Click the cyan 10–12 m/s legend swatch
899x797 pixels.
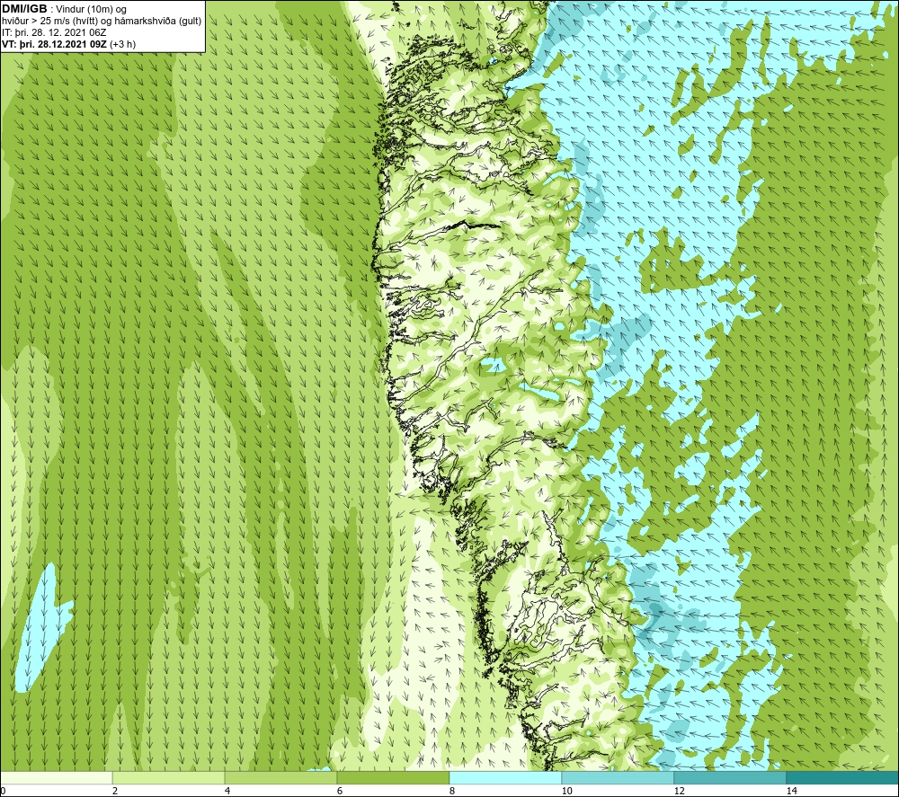tap(619, 777)
